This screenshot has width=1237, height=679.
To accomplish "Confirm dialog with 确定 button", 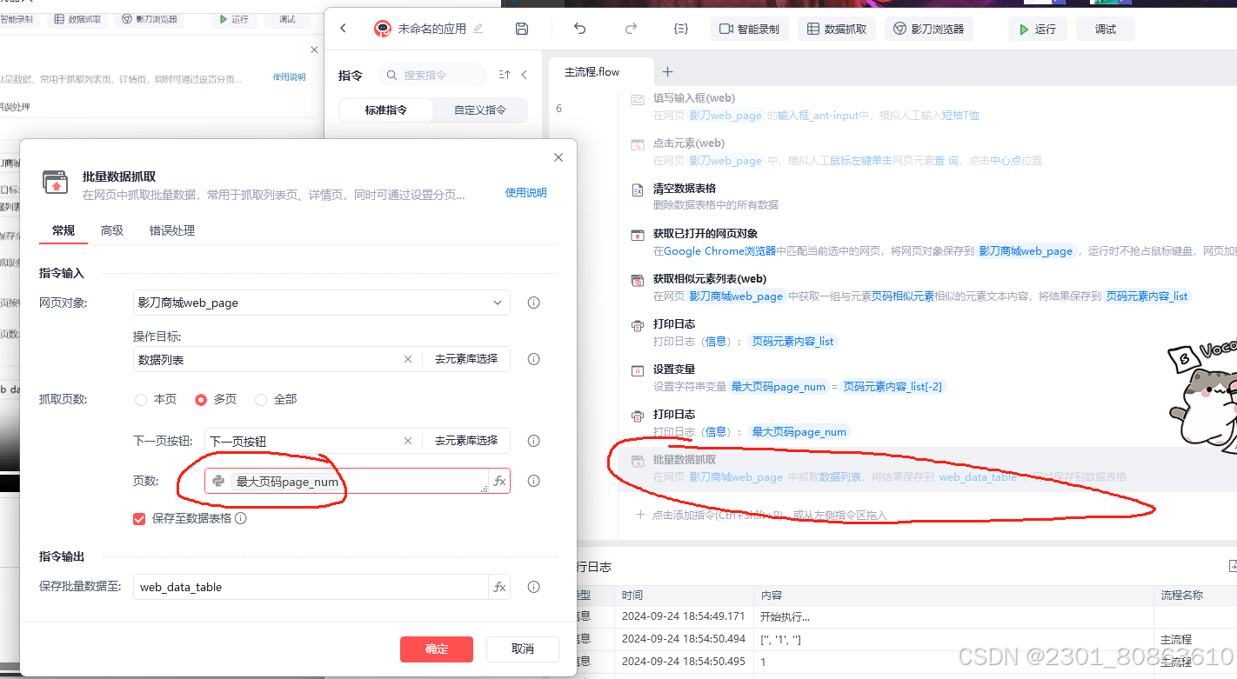I will coord(437,649).
